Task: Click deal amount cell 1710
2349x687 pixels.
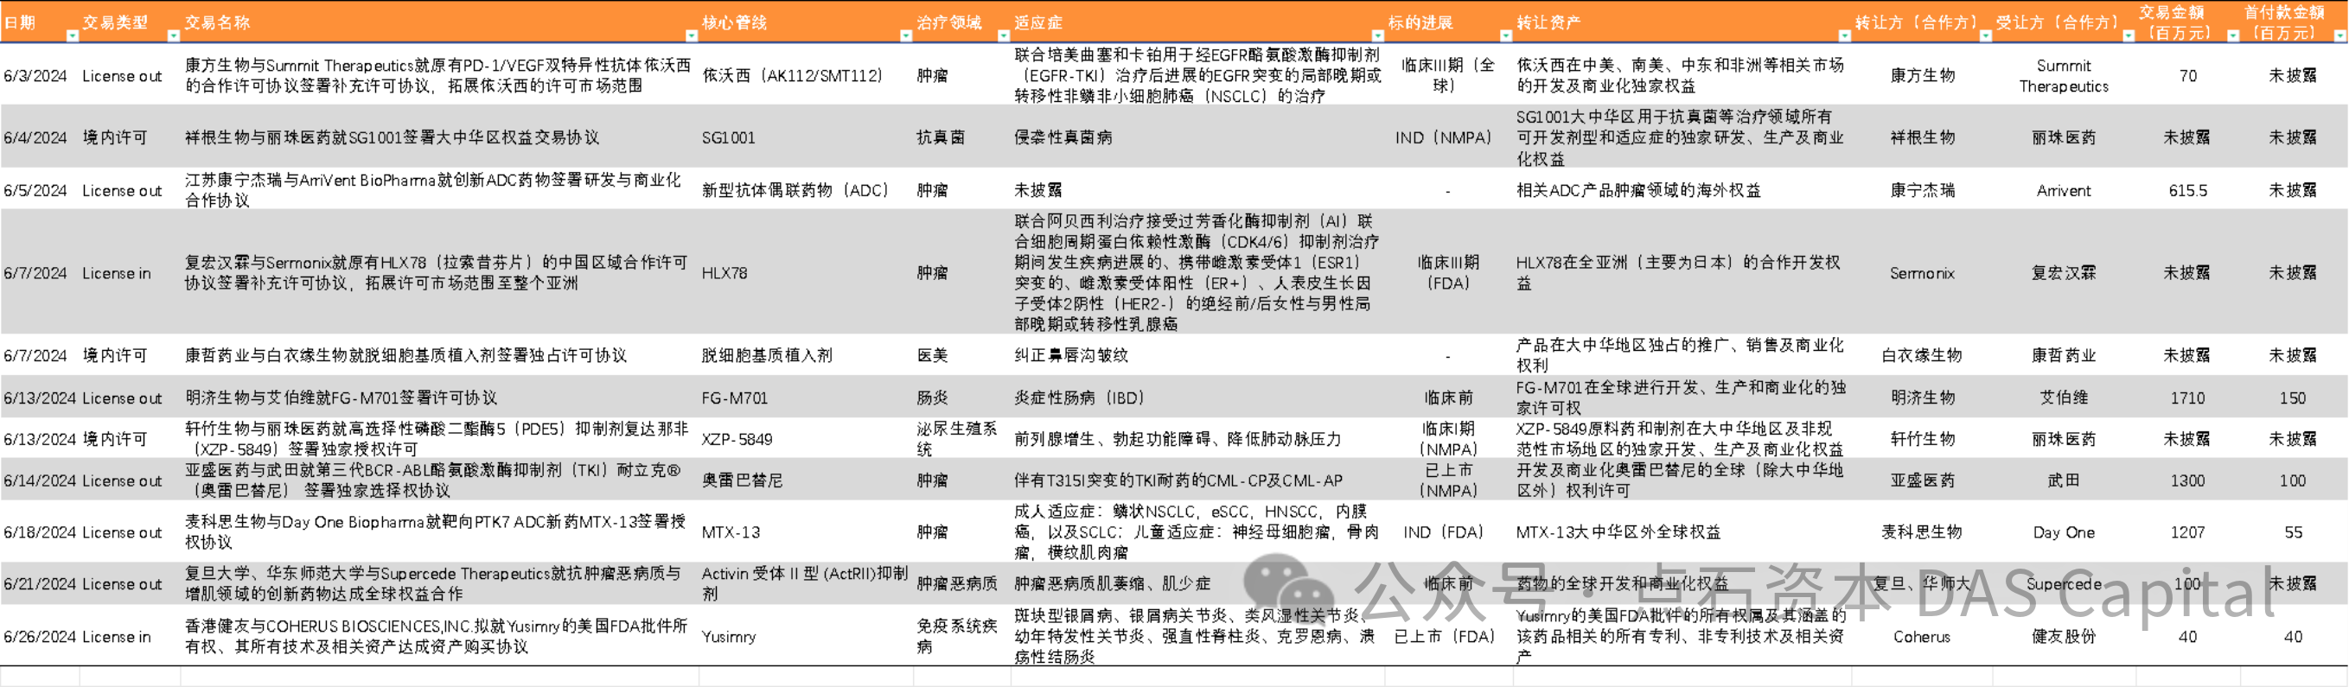Action: [x=2187, y=398]
